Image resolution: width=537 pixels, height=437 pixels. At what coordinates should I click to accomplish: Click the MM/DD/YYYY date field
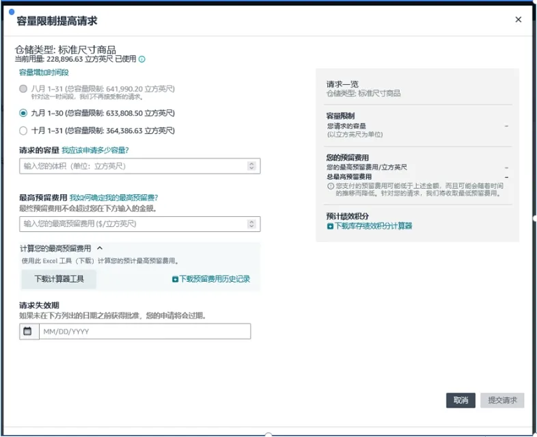(143, 332)
